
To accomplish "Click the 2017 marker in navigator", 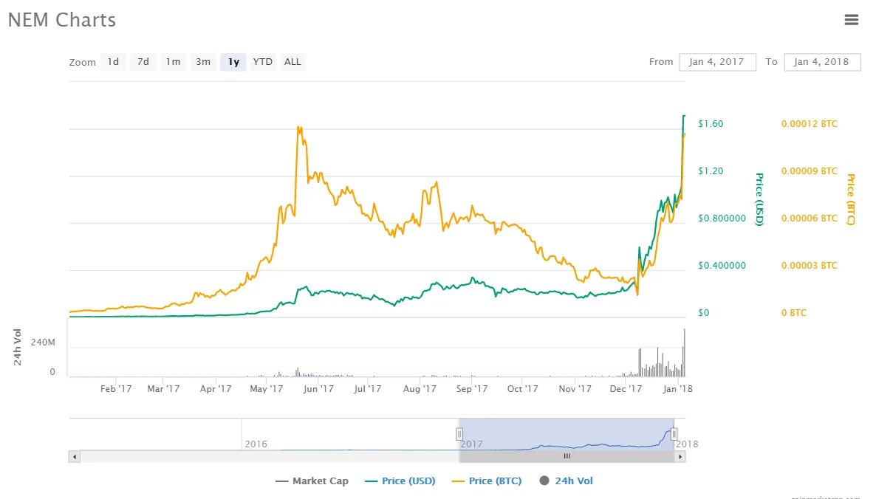I will click(471, 444).
